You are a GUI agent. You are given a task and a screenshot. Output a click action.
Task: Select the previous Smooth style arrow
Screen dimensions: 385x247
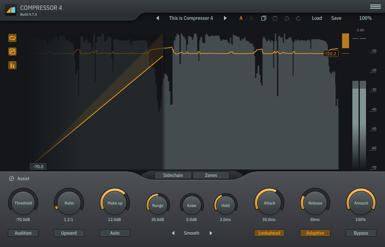point(173,233)
